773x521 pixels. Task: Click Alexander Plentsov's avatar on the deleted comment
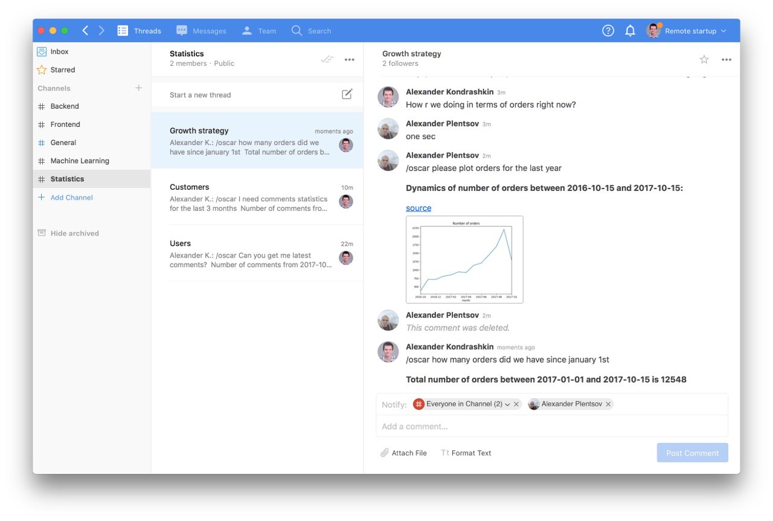[388, 320]
